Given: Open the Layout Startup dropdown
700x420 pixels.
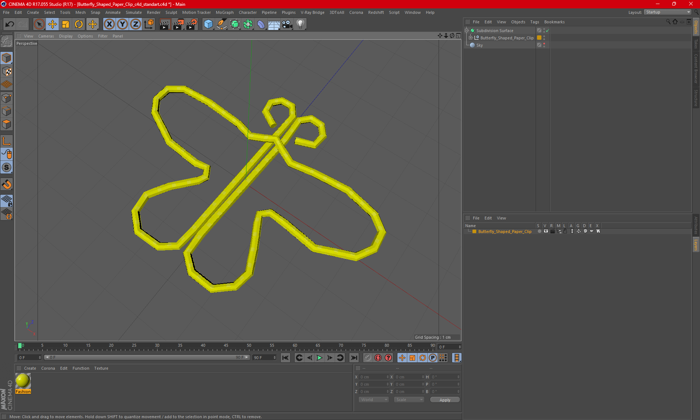Looking at the screenshot, I should [668, 12].
